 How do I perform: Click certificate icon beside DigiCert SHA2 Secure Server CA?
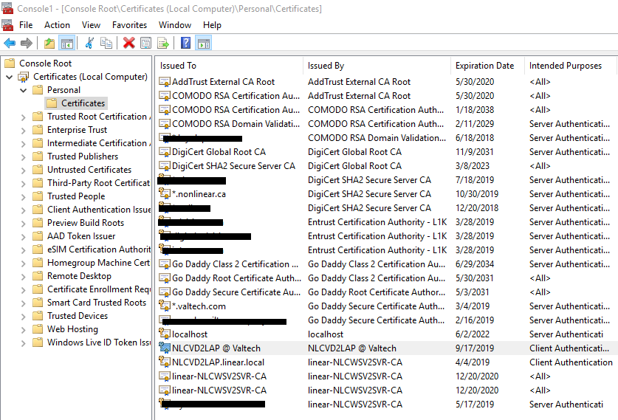click(x=165, y=166)
